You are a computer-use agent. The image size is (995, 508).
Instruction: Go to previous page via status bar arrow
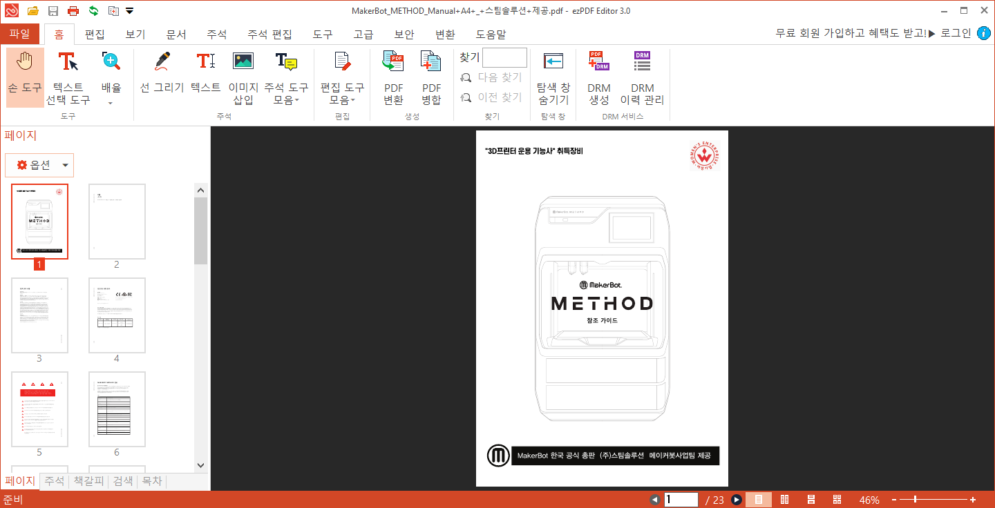(x=655, y=500)
